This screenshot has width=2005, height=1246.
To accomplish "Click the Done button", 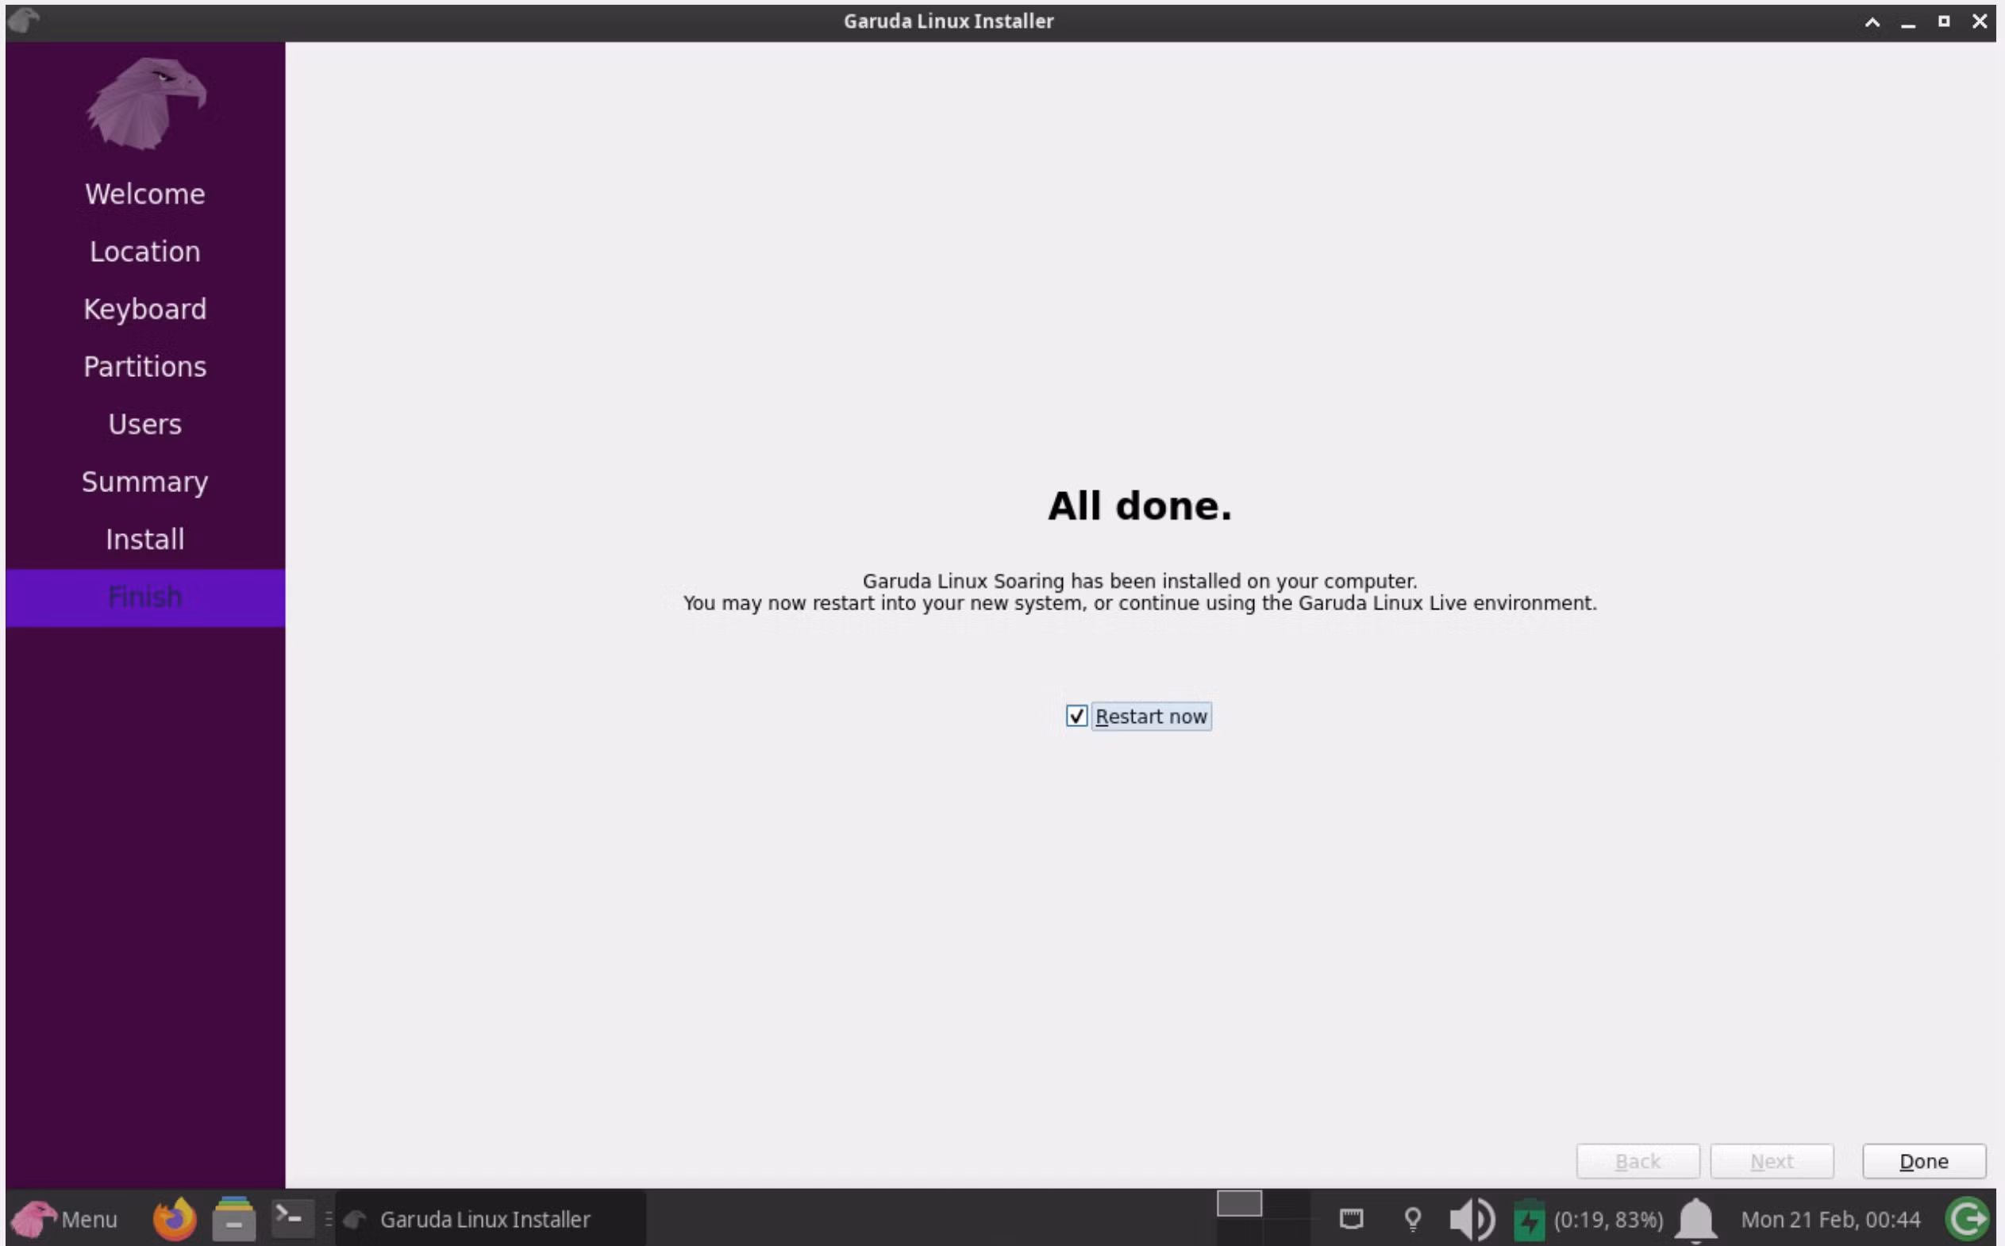I will click(x=1923, y=1160).
